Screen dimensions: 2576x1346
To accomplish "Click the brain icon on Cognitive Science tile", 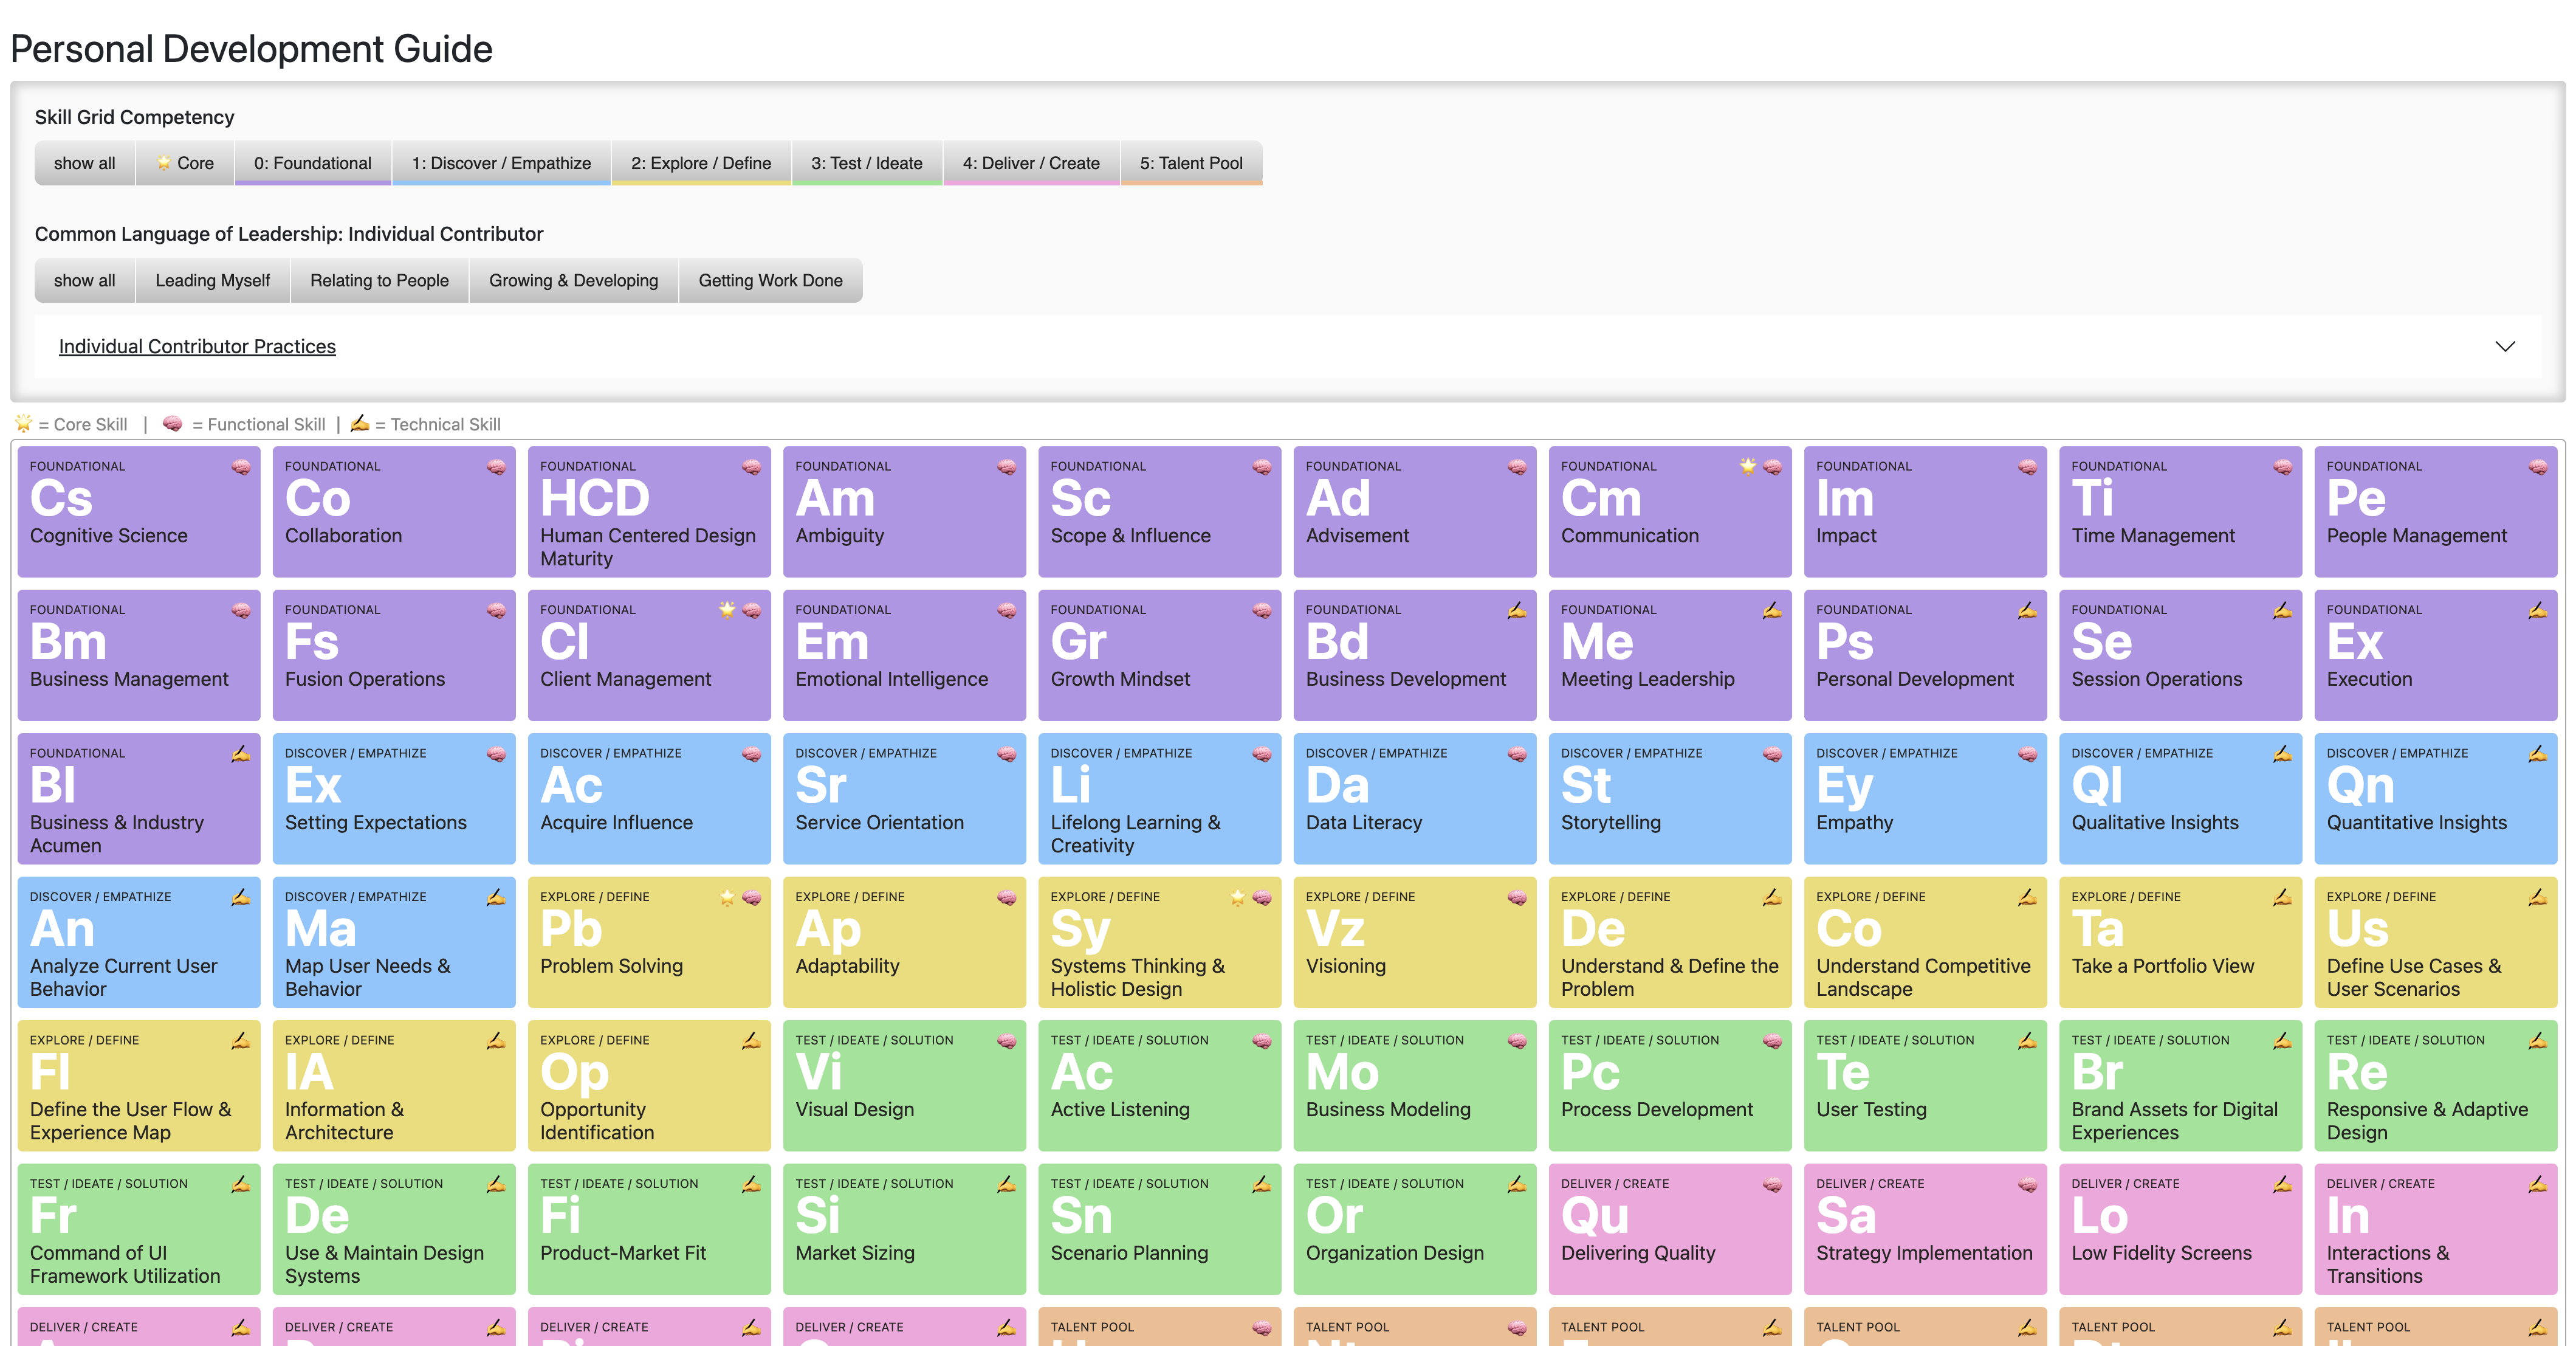I will pos(241,468).
